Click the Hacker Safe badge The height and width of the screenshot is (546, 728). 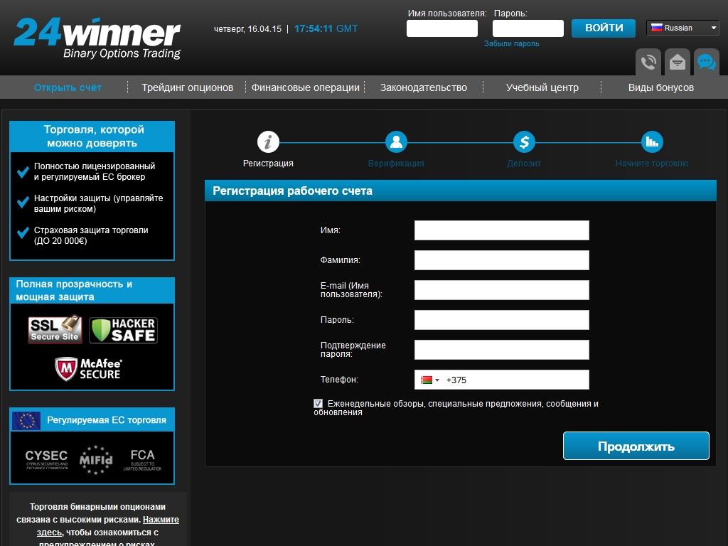(x=123, y=331)
